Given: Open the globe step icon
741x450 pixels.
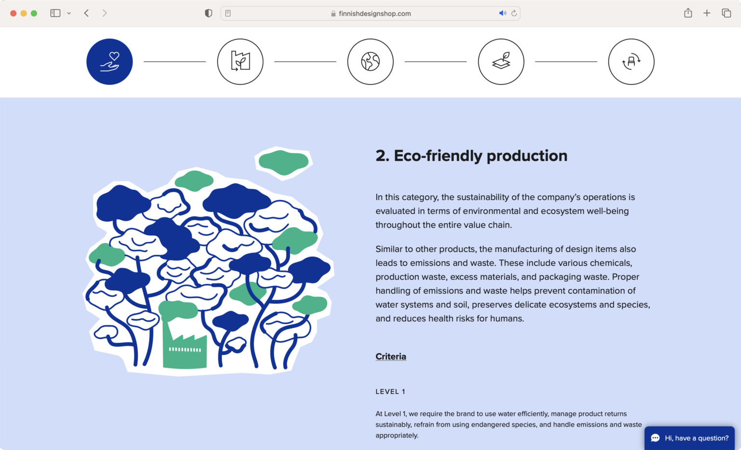Looking at the screenshot, I should [370, 62].
